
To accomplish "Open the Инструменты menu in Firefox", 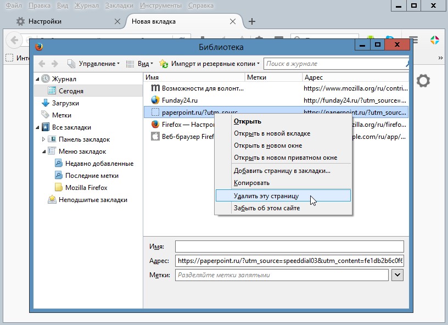I will point(160,5).
